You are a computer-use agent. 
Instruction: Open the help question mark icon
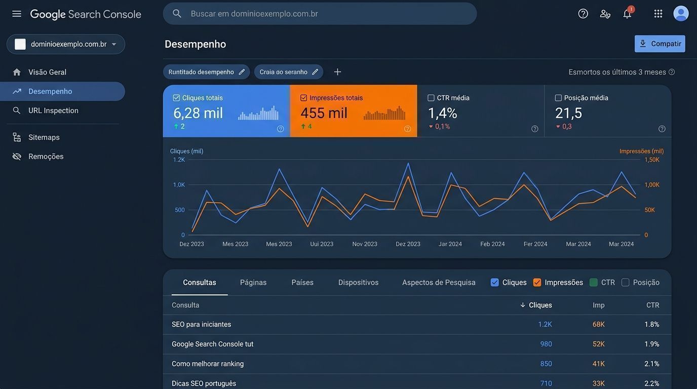[583, 14]
